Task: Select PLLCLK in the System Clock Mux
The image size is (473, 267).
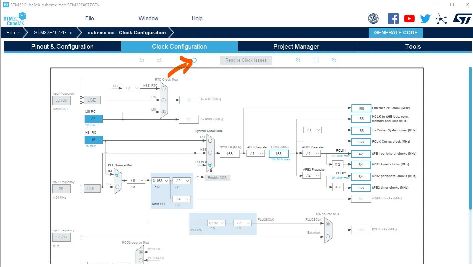Action: [210, 165]
